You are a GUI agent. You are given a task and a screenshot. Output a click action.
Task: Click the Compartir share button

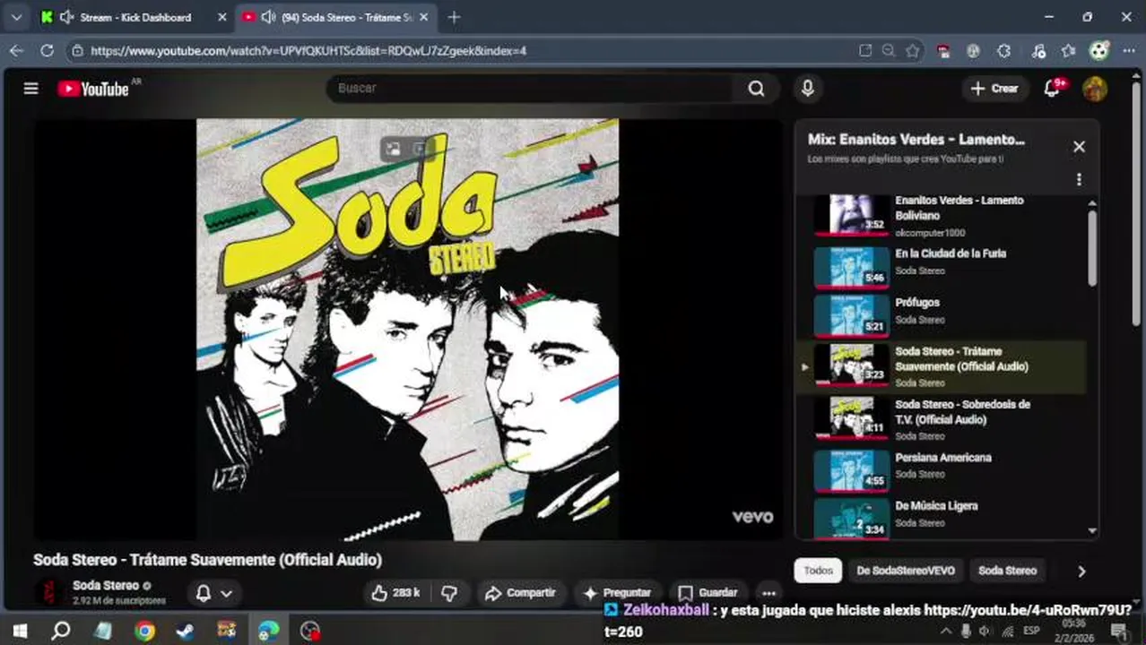[x=520, y=592]
